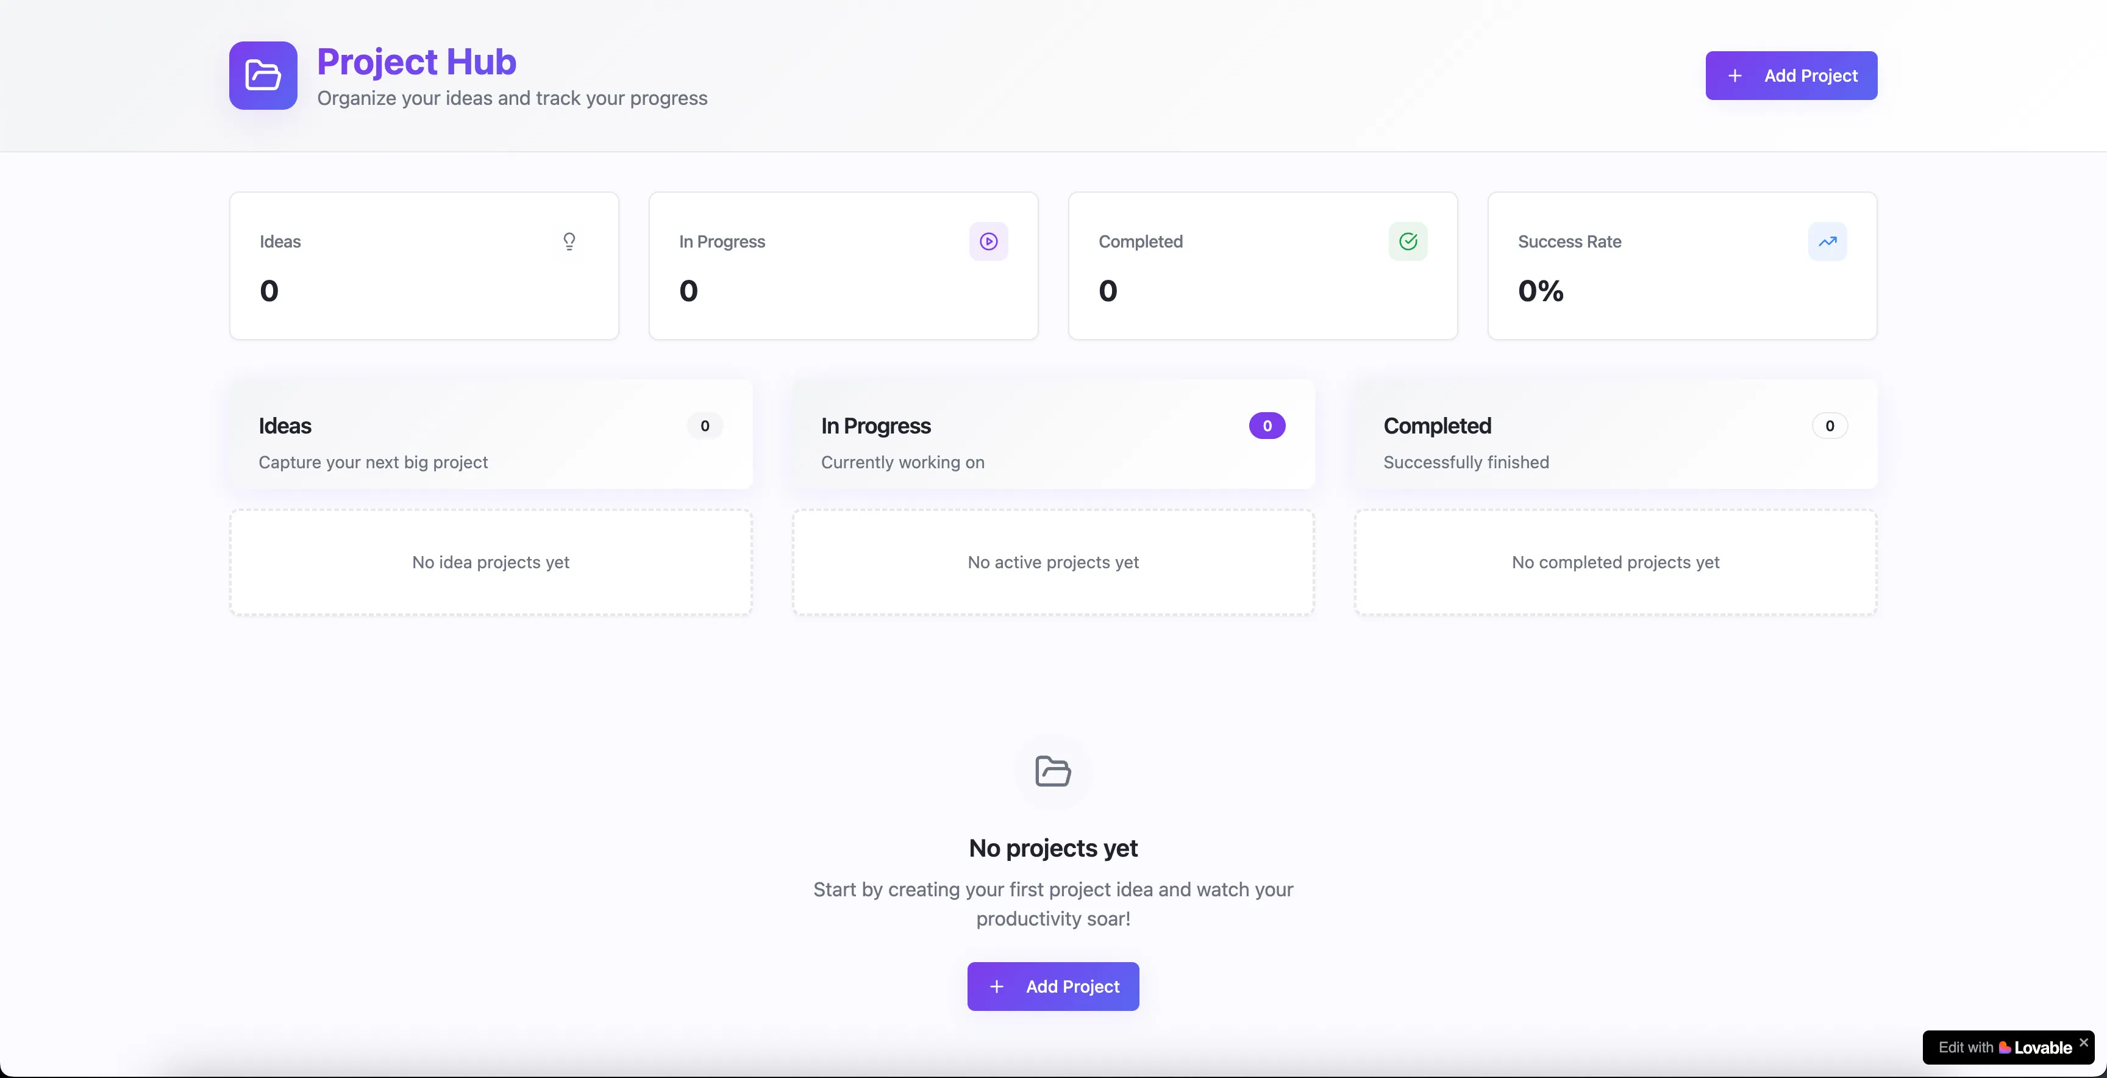Click the lightbulb icon in the Ideas stat card
2107x1078 pixels.
pyautogui.click(x=569, y=241)
